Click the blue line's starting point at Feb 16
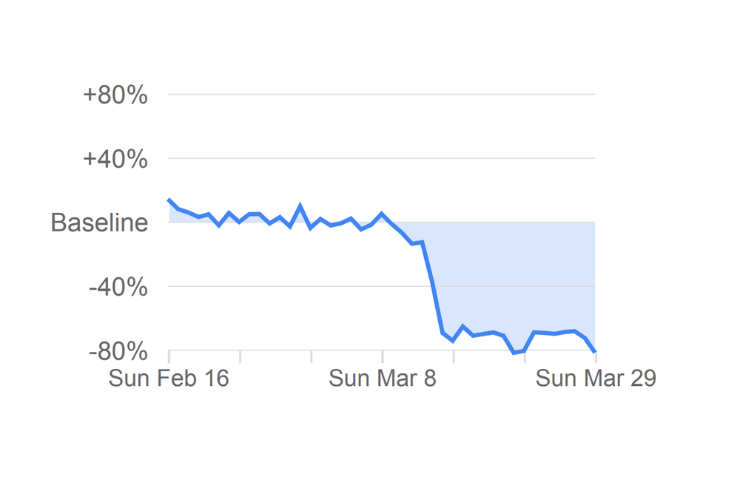 point(169,200)
